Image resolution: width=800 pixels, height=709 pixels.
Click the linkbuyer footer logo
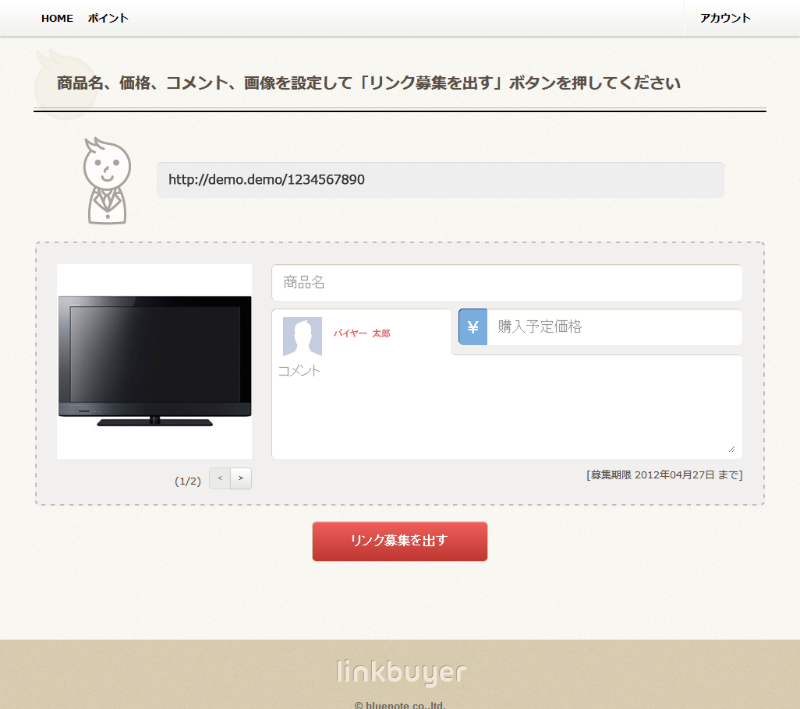point(402,672)
